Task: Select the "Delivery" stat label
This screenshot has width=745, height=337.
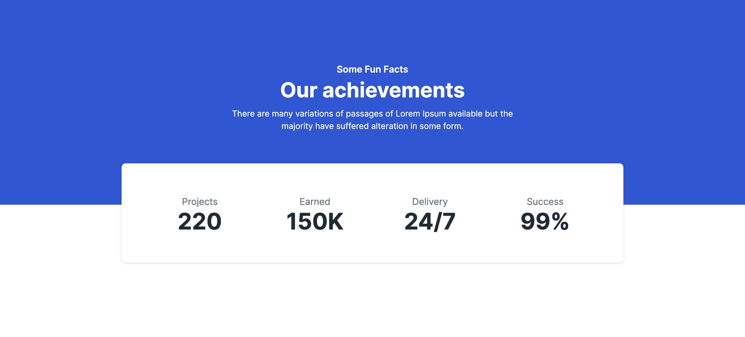Action: 430,202
